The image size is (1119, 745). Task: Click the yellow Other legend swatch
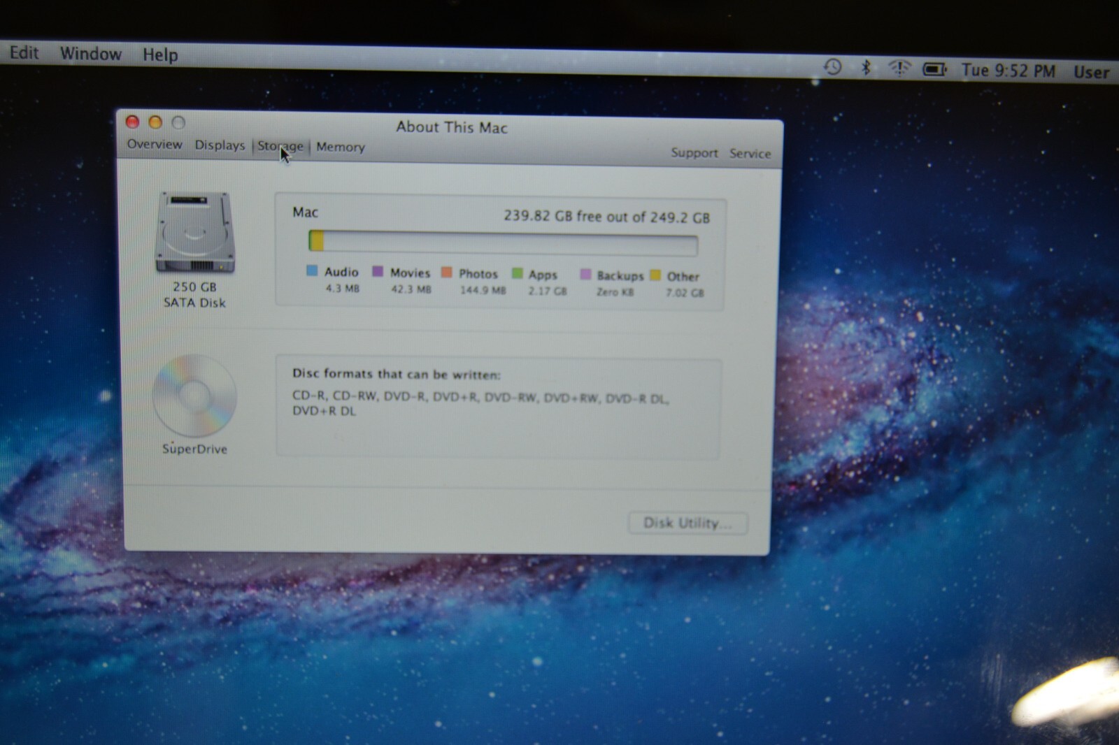[x=655, y=275]
